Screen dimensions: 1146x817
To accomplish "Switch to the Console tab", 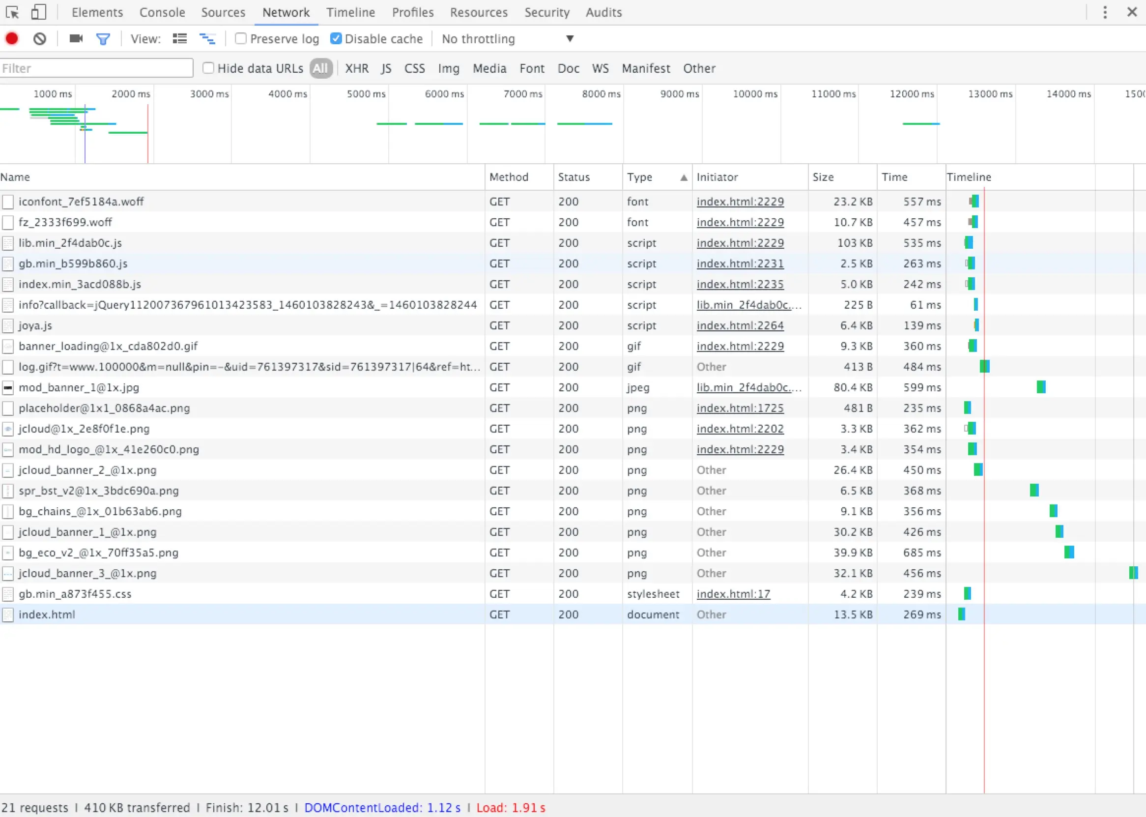I will click(162, 12).
